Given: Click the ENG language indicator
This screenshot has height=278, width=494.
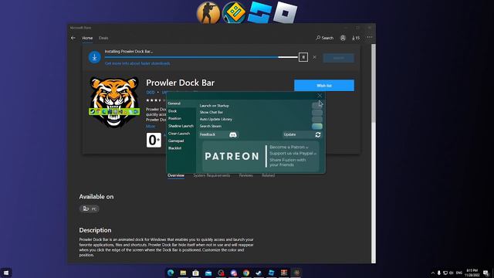Looking at the screenshot, I should pos(459,273).
